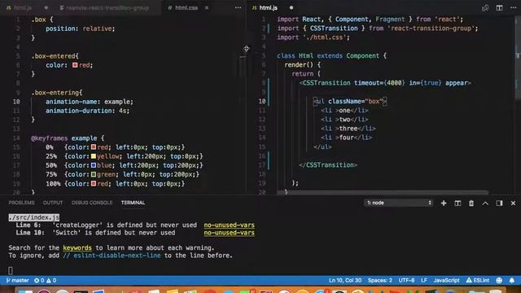The height and width of the screenshot is (293, 521).
Task: Click the right editor horizontal scrollbar
Action: [382, 192]
